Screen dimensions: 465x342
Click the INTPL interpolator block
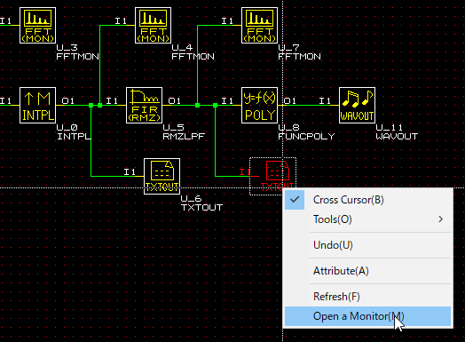coord(37,106)
